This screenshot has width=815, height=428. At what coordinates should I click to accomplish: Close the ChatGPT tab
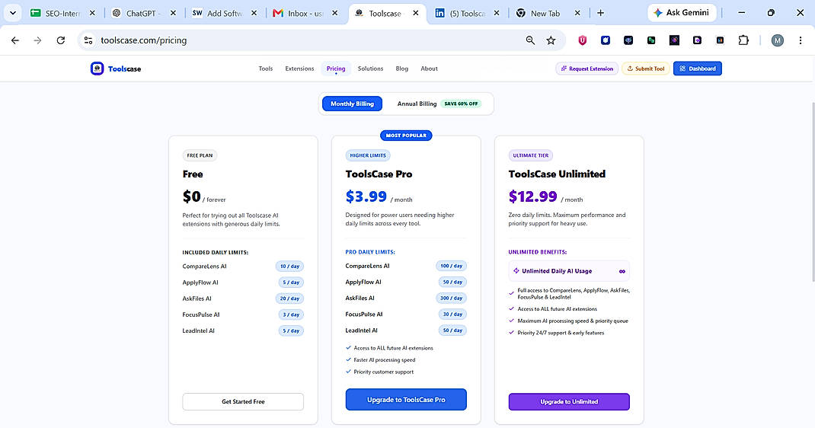[x=173, y=13]
